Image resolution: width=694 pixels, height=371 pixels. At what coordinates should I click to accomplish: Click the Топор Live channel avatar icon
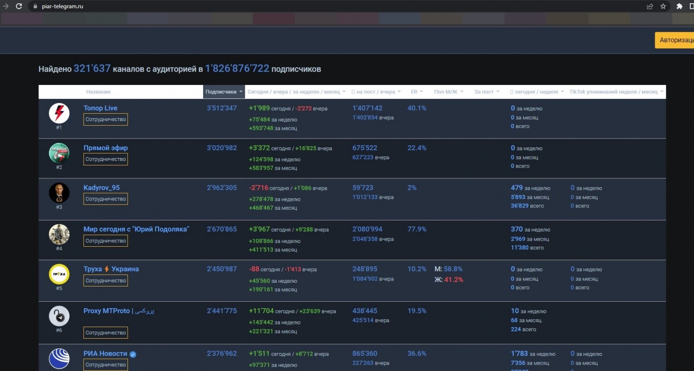(x=59, y=113)
